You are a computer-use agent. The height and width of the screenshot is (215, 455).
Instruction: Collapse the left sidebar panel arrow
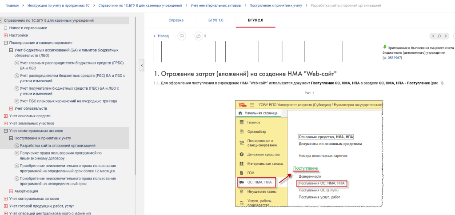pyautogui.click(x=142, y=65)
